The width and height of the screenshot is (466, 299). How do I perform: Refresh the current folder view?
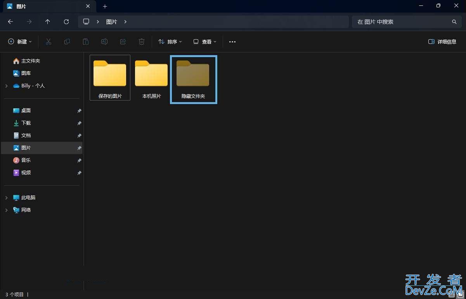(x=66, y=22)
